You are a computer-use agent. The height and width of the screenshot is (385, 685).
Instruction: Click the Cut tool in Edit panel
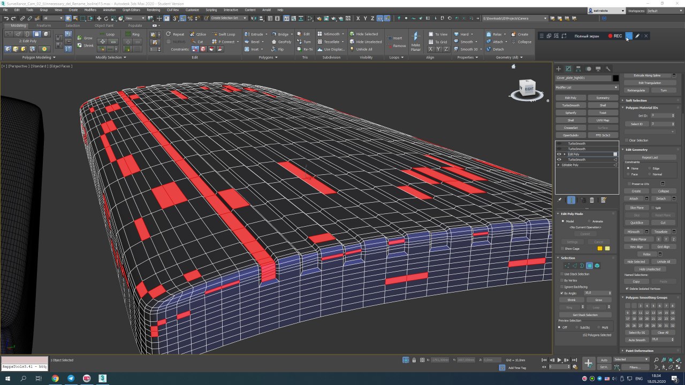click(x=197, y=42)
